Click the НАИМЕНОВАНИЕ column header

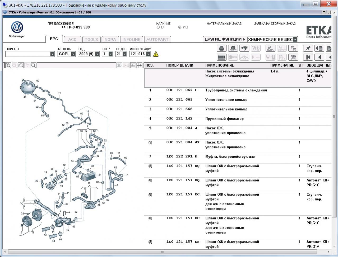[x=220, y=65]
